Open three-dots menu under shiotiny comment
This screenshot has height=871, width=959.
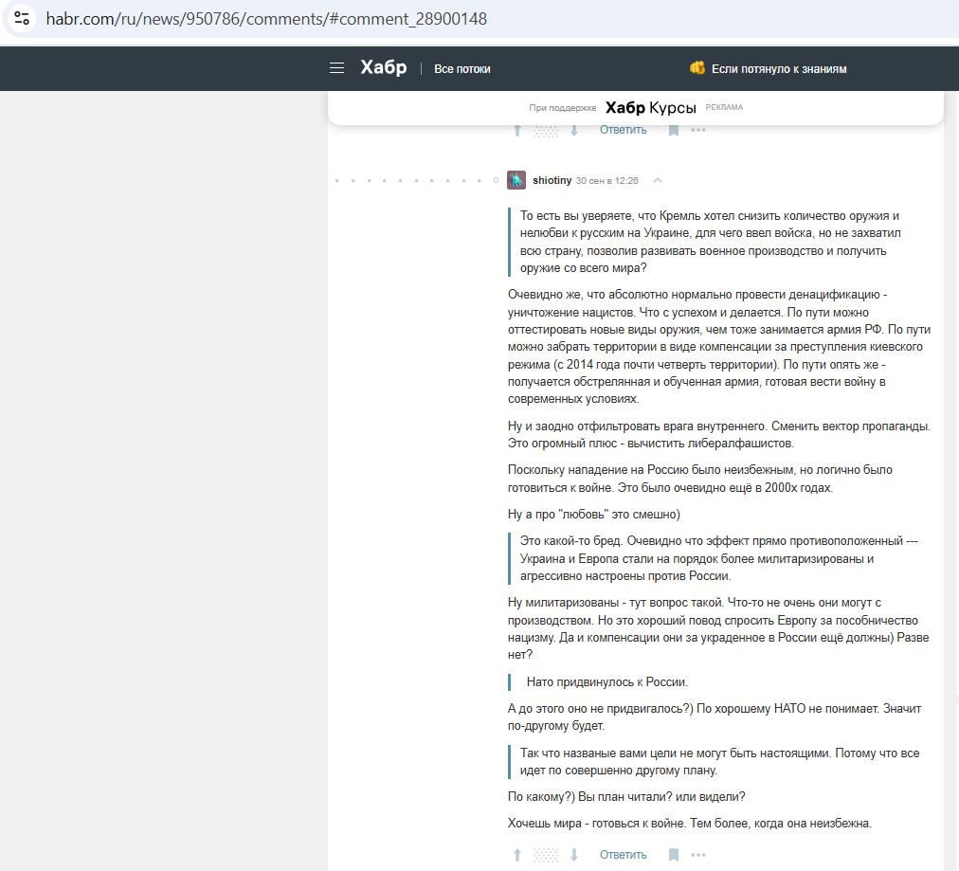click(698, 855)
